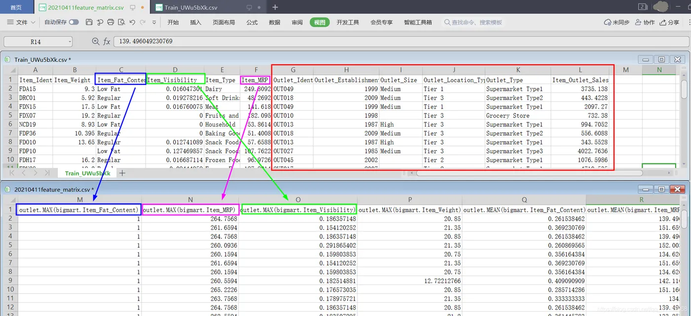
Task: Open the 数据 ribbon tab
Action: click(x=274, y=22)
